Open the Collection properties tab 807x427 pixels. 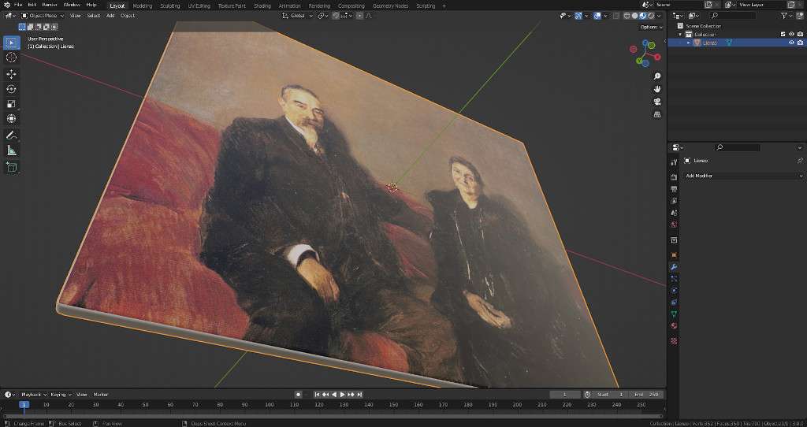pyautogui.click(x=674, y=240)
